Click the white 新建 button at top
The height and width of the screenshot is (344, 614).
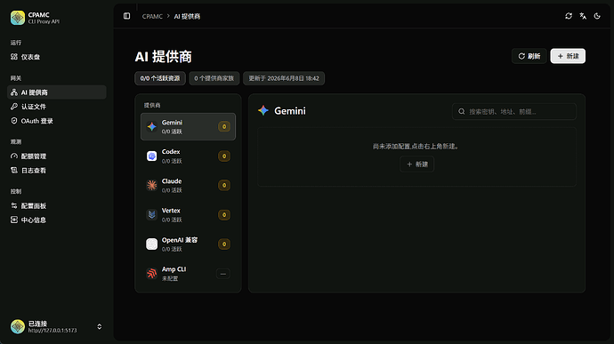tap(568, 56)
